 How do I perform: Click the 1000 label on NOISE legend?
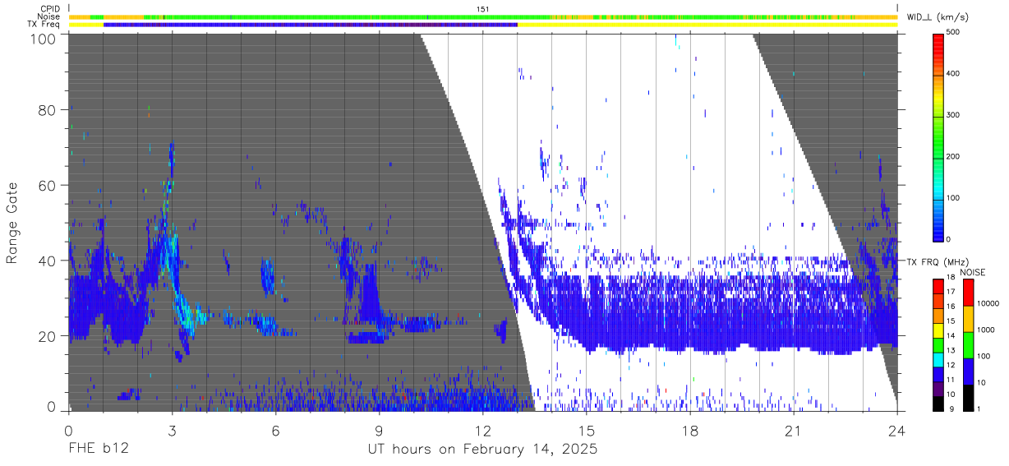pyautogui.click(x=986, y=329)
